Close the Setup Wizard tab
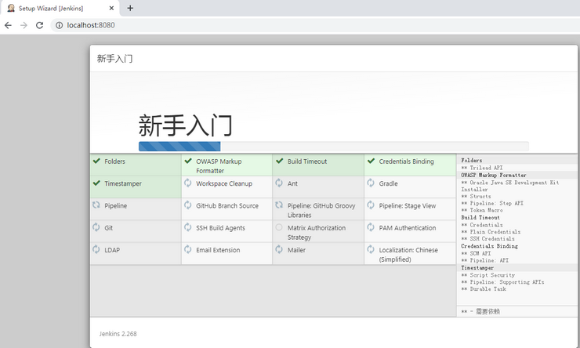The width and height of the screenshot is (580, 348). 111,8
